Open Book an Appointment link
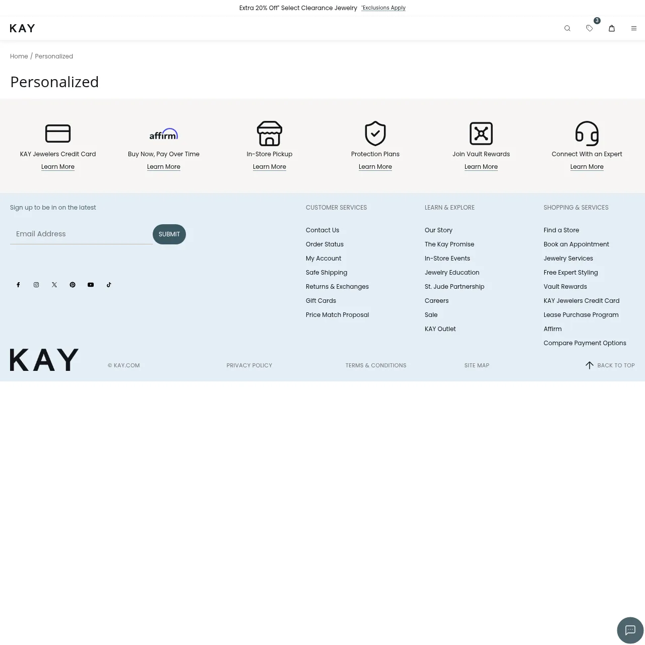 [576, 244]
